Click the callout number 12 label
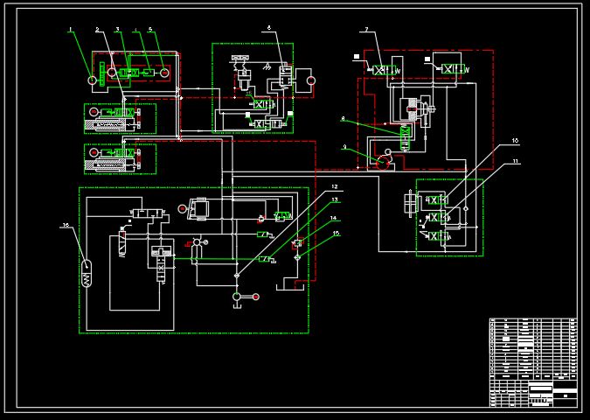The image size is (590, 420). (334, 187)
